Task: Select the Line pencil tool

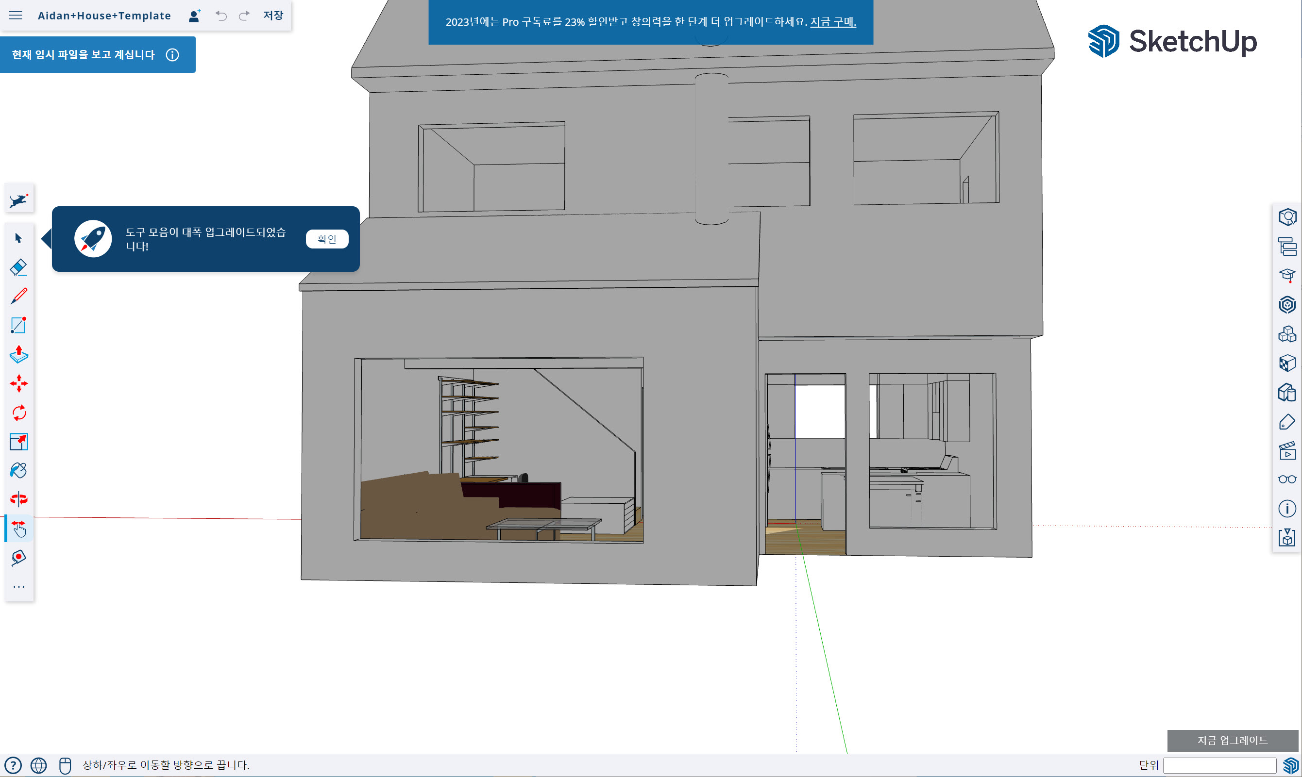Action: coord(18,297)
